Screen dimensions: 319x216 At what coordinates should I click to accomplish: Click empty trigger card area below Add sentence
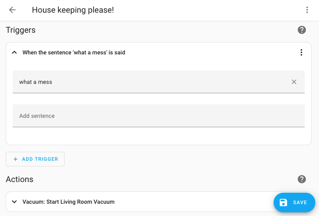[x=159, y=136]
